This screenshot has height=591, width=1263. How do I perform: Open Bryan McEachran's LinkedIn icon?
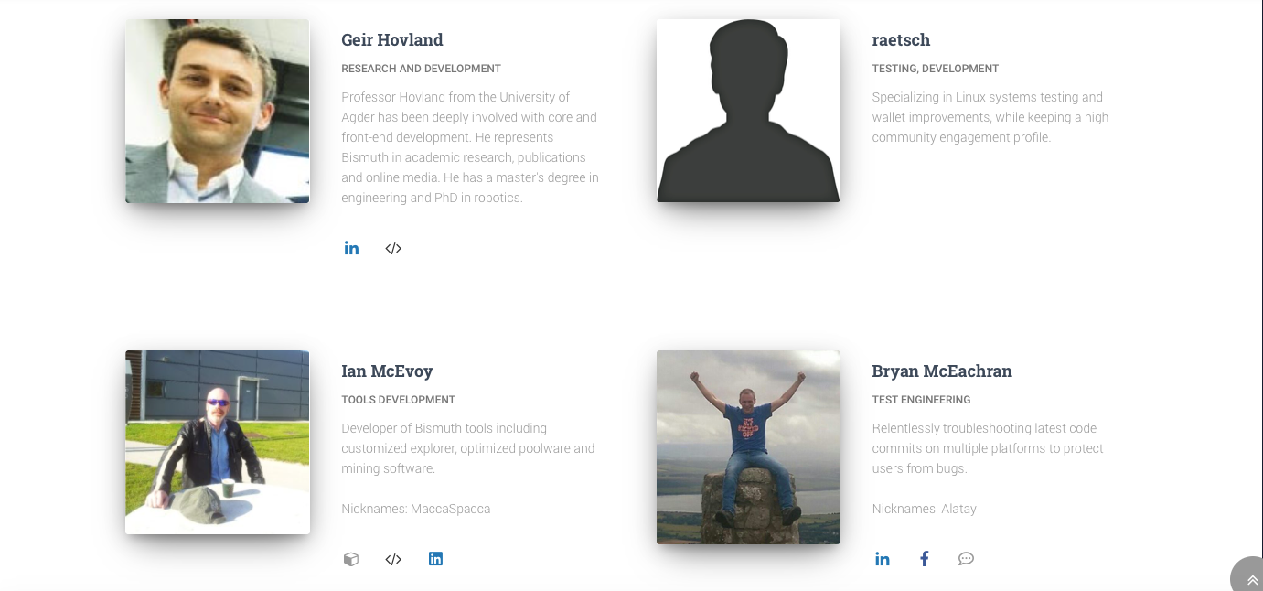[x=883, y=559]
